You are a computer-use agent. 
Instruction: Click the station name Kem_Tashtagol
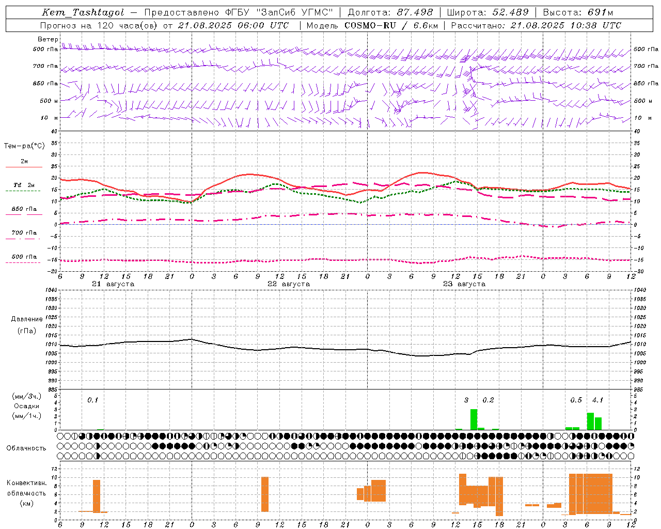(83, 12)
